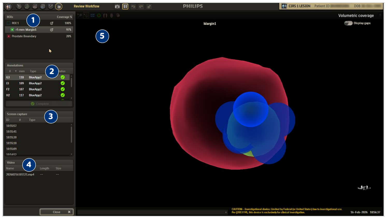The height and width of the screenshot is (219, 387).
Task: Click the Coverage % column header
Action: point(64,17)
